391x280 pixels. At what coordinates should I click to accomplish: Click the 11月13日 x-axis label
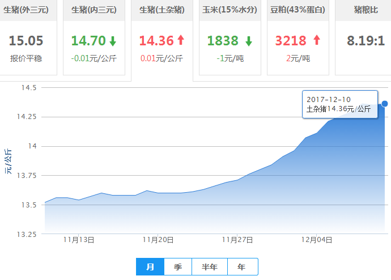pos(79,240)
